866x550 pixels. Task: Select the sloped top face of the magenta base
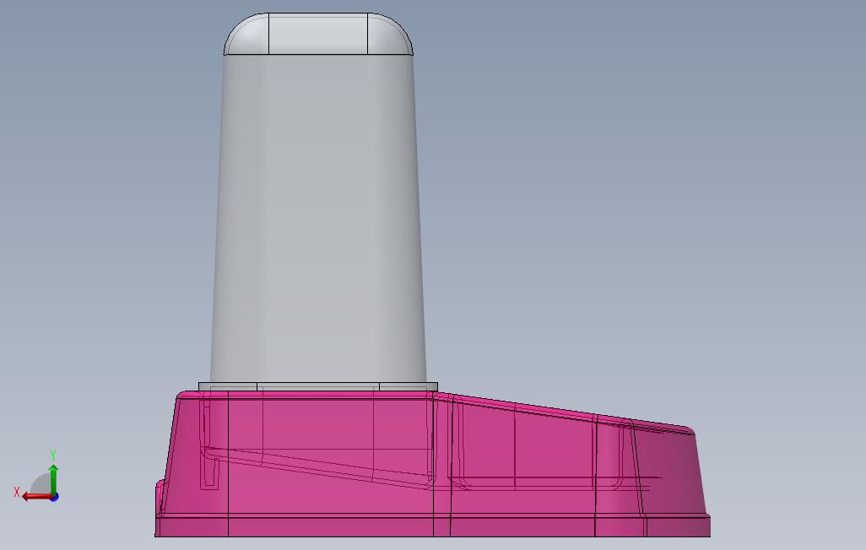(563, 412)
